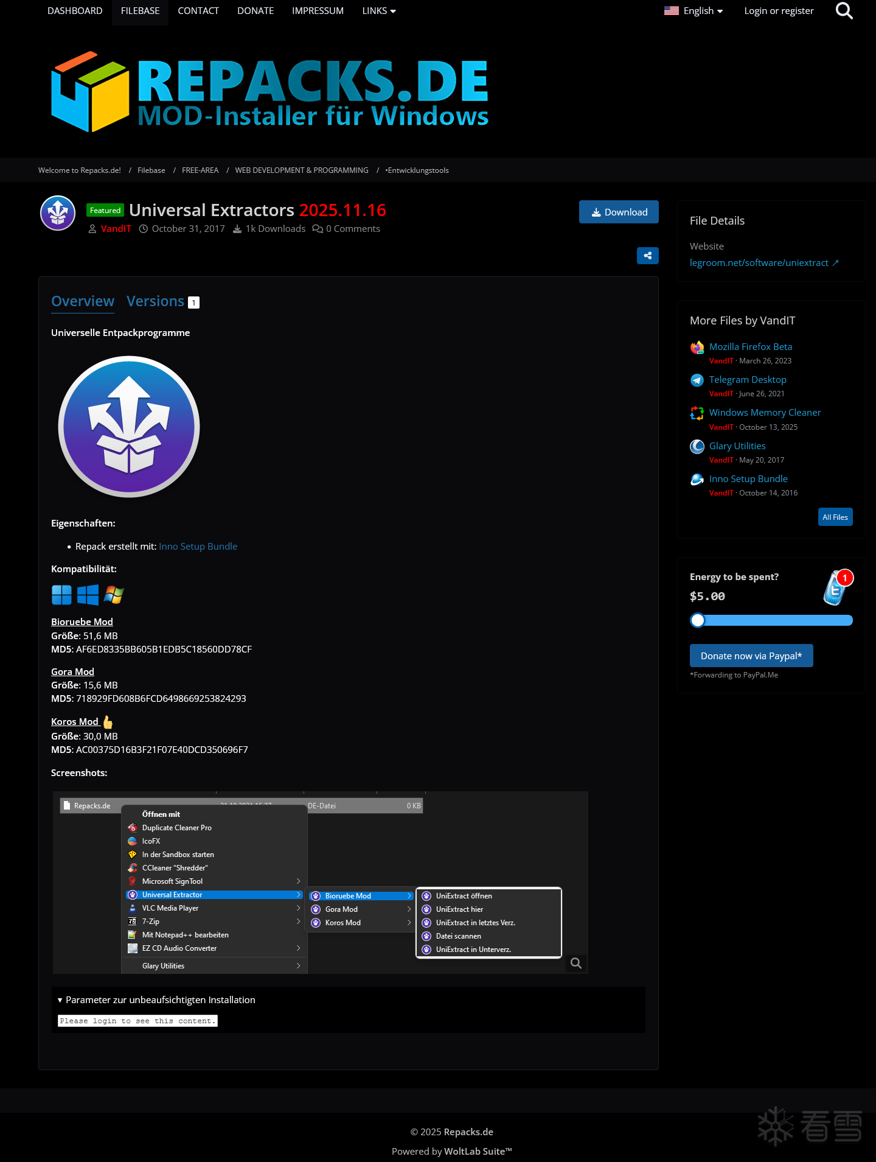Switch to the Versions tab
876x1162 pixels.
(163, 301)
